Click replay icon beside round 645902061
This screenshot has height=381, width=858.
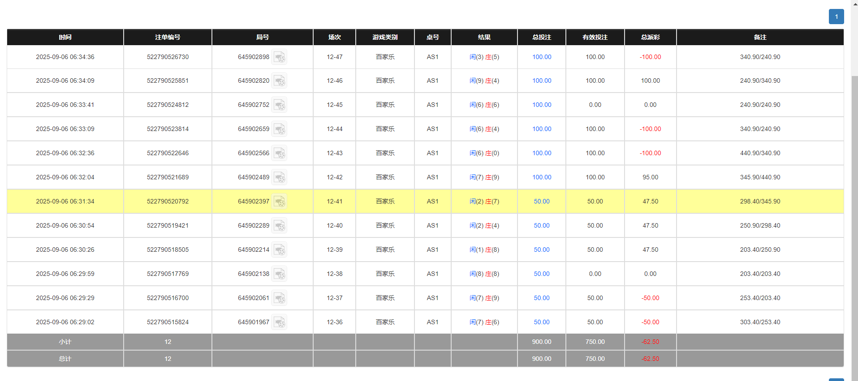pyautogui.click(x=280, y=298)
